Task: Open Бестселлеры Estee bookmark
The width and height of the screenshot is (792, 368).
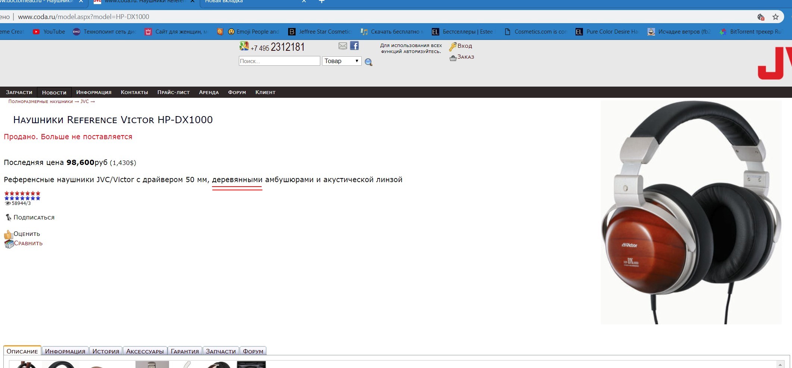Action: (463, 32)
